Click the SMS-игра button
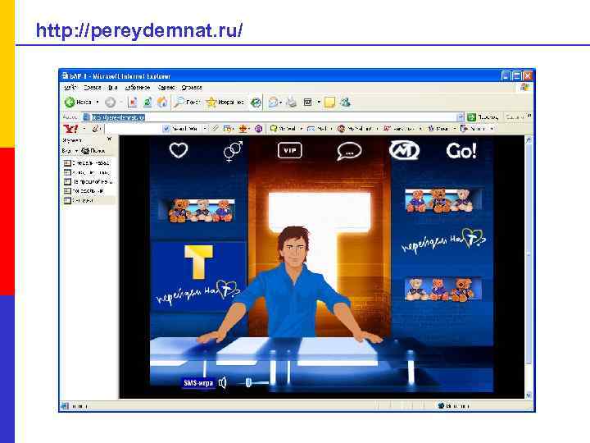 pyautogui.click(x=198, y=383)
